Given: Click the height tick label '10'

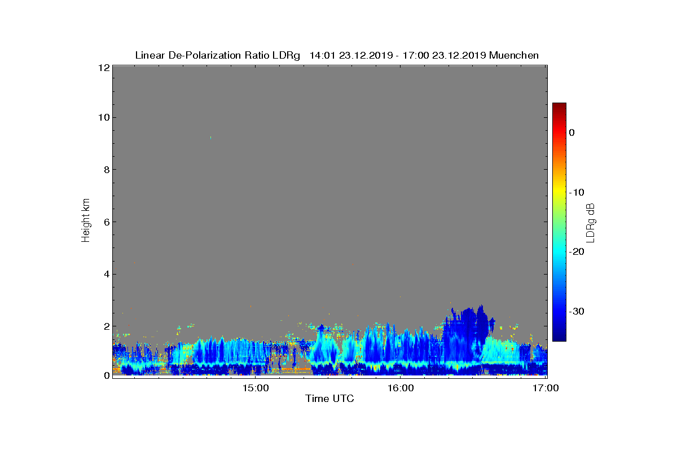Looking at the screenshot, I should tap(103, 117).
